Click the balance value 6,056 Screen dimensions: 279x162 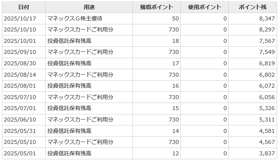point(266,97)
